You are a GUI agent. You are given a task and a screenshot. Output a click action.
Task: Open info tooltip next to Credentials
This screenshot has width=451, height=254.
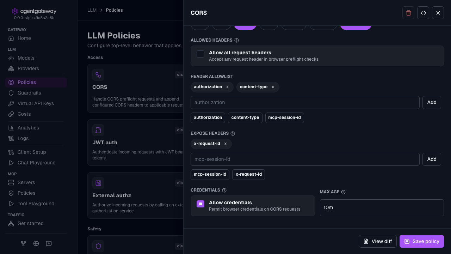tap(224, 190)
